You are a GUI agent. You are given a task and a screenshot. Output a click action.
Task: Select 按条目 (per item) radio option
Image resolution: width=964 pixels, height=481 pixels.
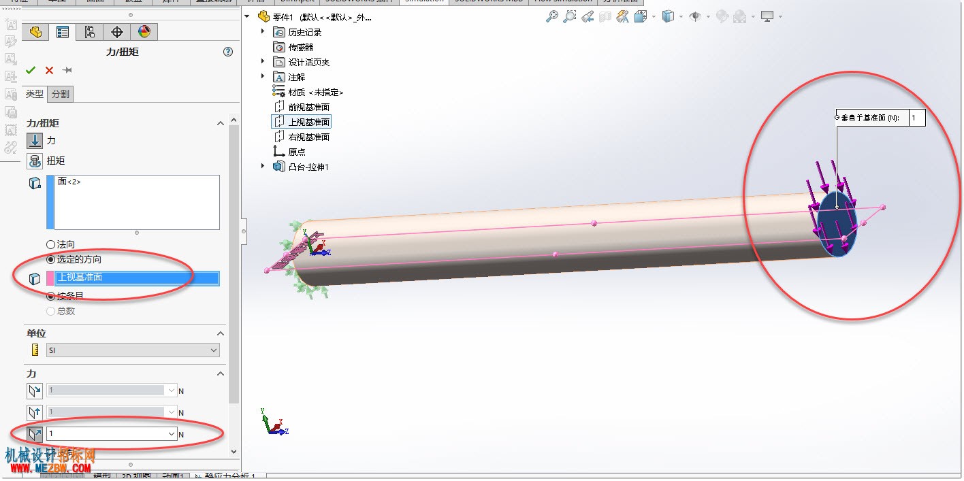click(50, 296)
